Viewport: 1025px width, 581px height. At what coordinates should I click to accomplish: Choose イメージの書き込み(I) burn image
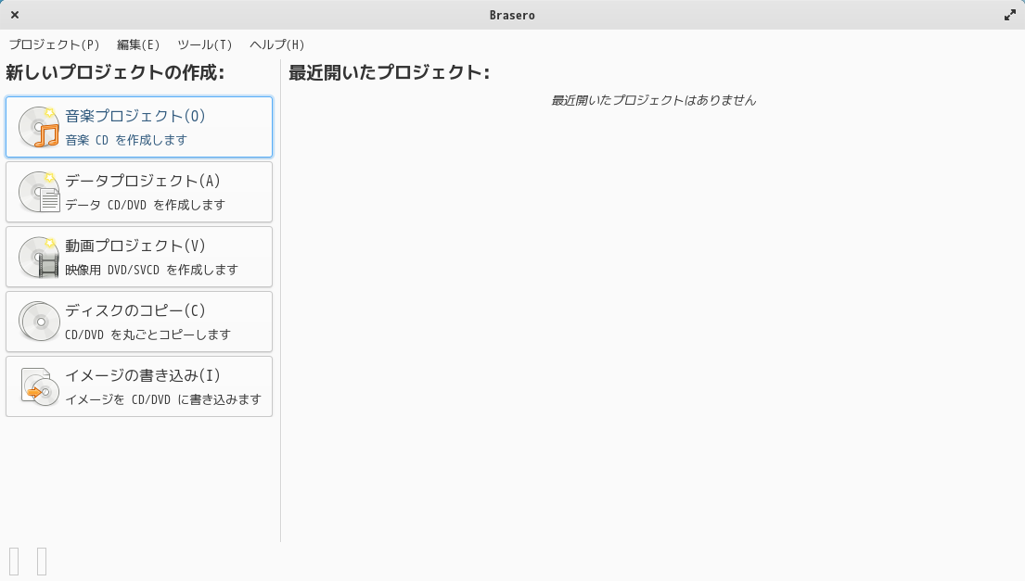[139, 386]
